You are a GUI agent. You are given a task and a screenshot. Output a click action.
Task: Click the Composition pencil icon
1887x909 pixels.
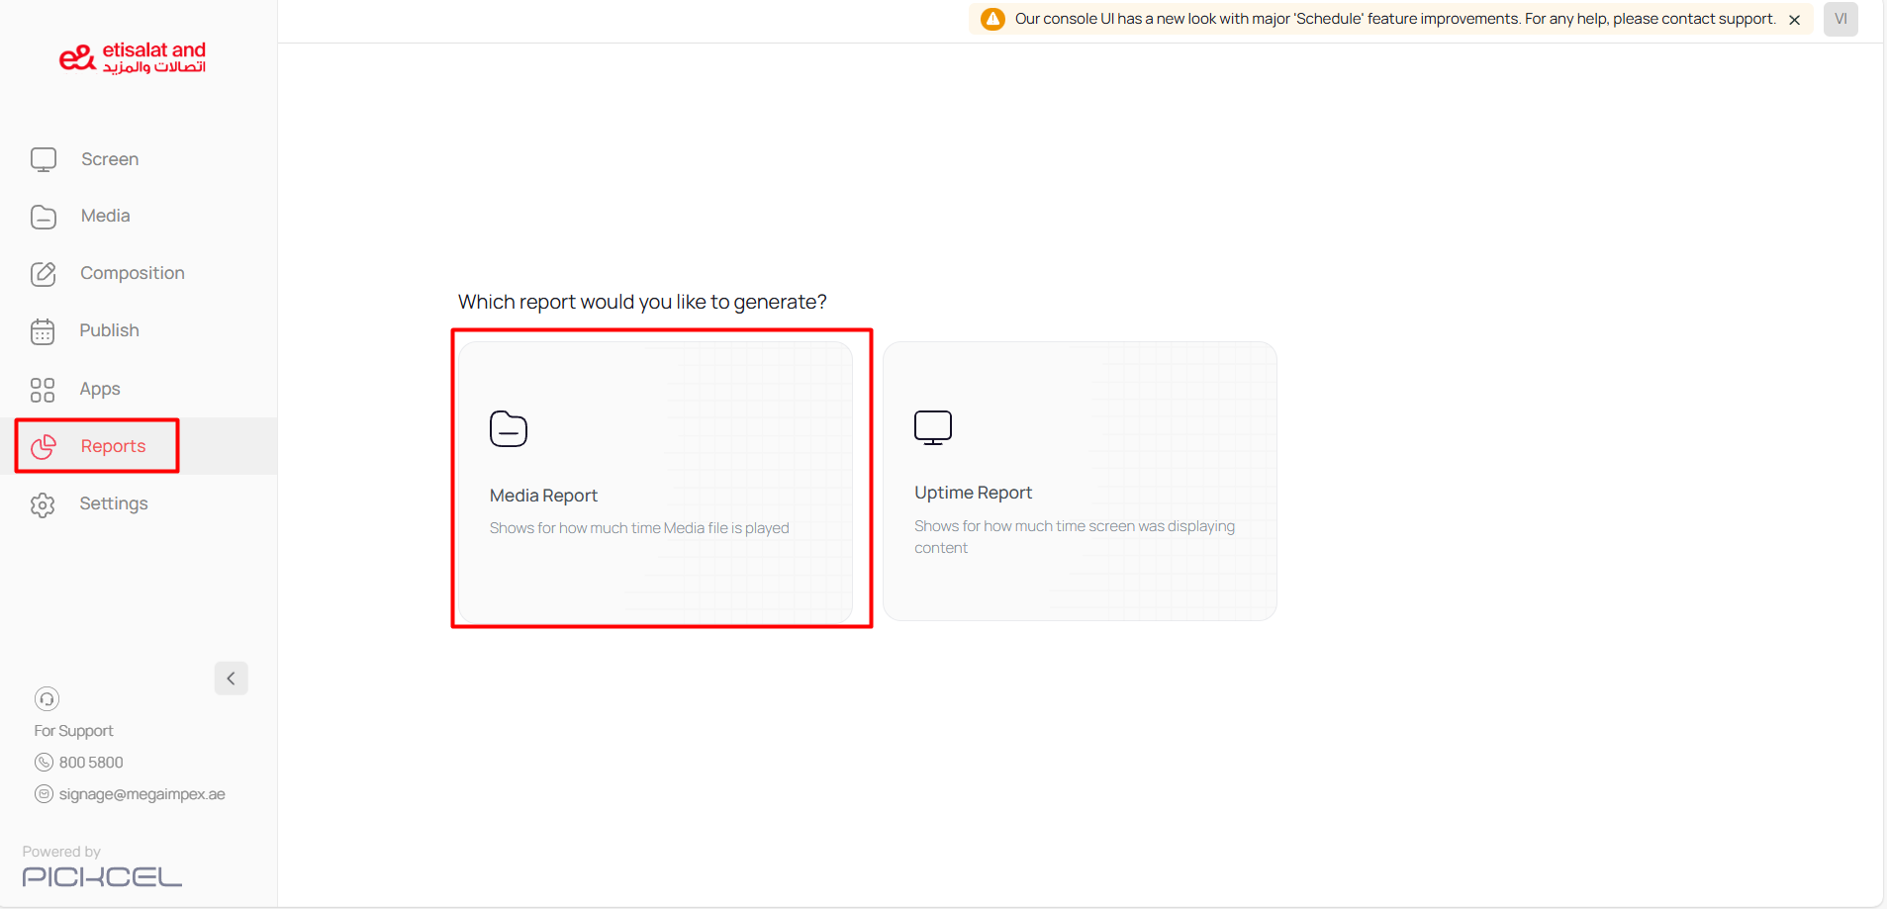[x=44, y=274]
